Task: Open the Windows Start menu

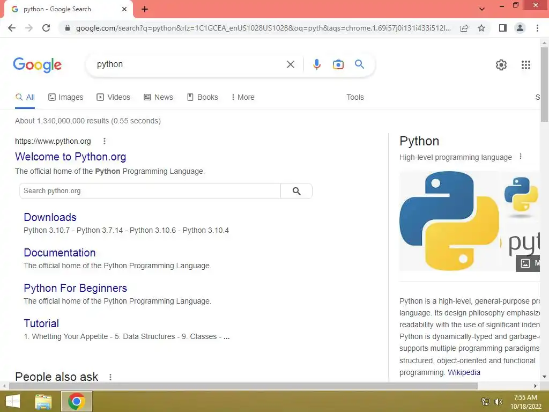Action: pos(13,401)
